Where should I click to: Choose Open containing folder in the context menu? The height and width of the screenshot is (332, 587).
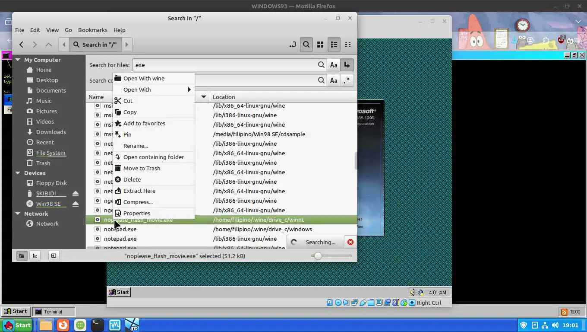154,157
